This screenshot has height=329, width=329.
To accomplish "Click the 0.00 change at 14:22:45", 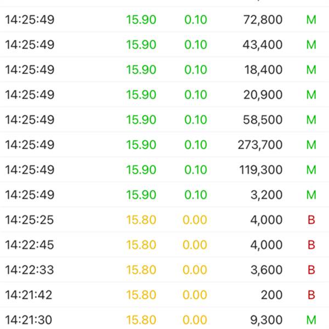I will point(195,245).
